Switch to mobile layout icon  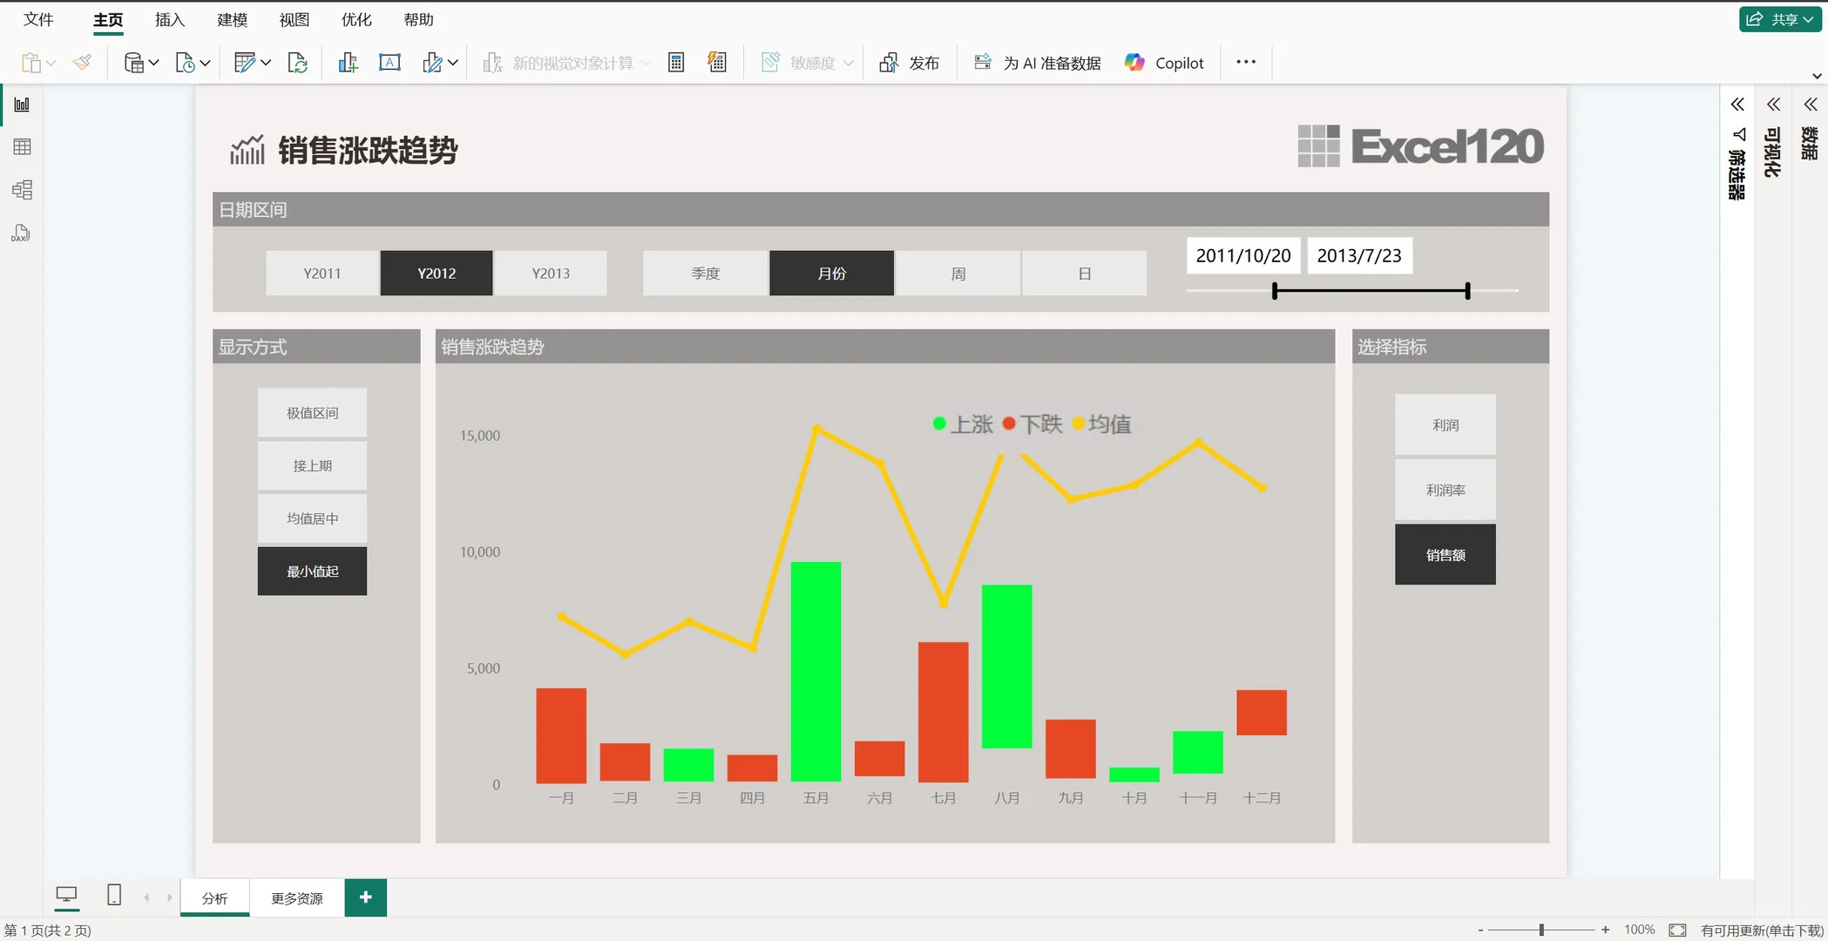pos(114,895)
